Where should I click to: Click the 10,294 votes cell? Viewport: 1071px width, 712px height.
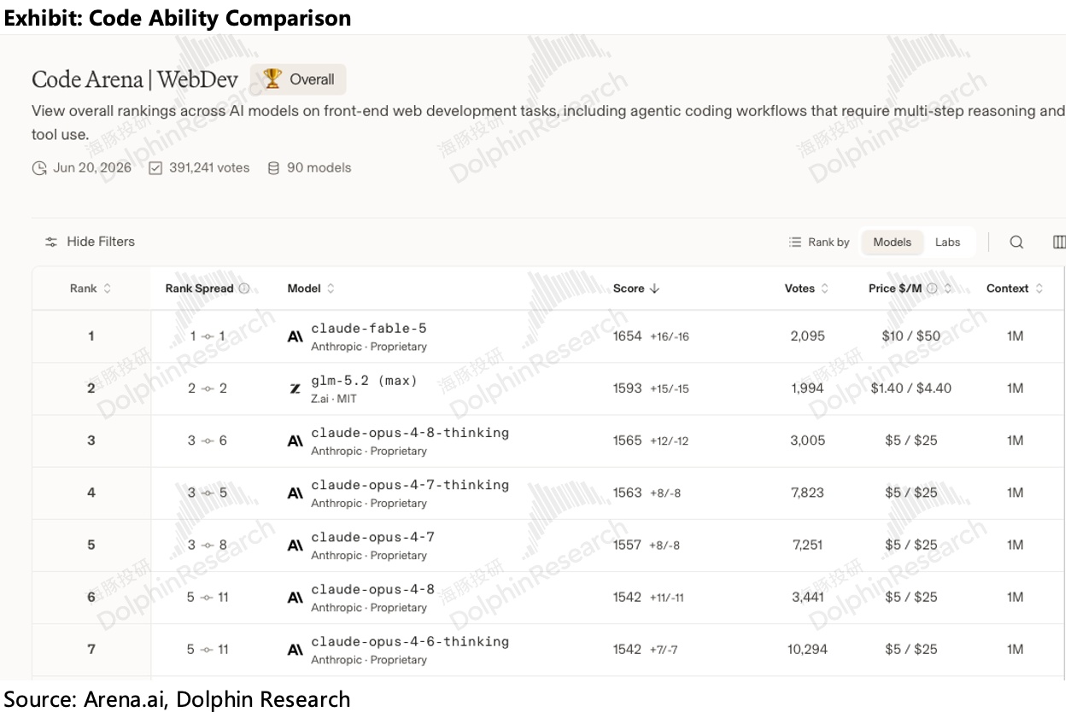(807, 650)
